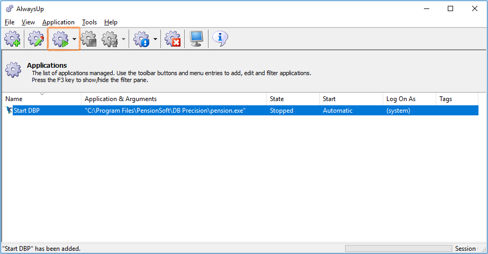Click the Stopped state cell
Viewport: 488px width, 254px height.
[282, 111]
